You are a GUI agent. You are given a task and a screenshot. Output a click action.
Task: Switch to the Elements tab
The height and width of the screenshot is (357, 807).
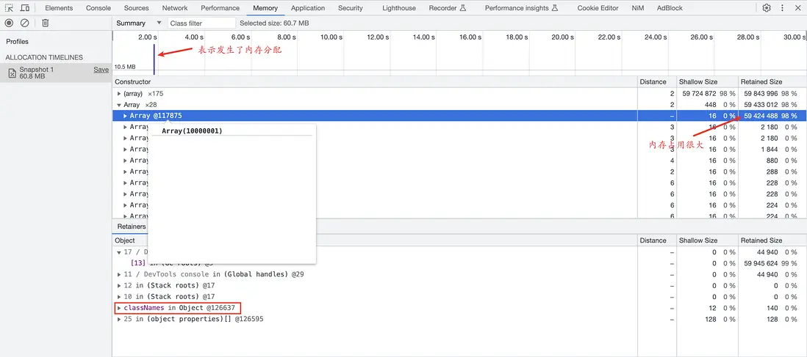coord(59,8)
